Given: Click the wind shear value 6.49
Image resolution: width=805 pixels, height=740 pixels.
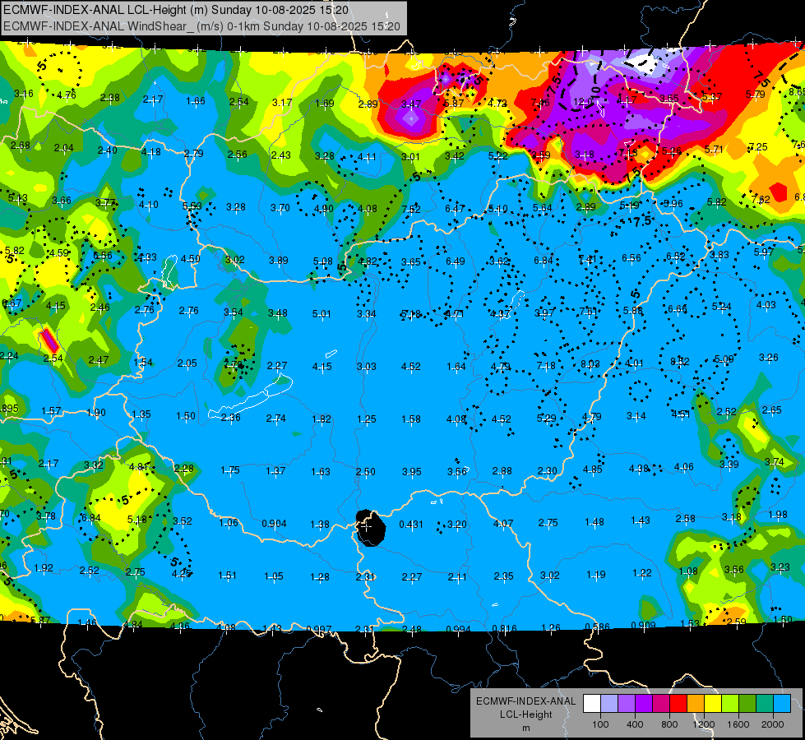Looking at the screenshot, I should point(456,261).
